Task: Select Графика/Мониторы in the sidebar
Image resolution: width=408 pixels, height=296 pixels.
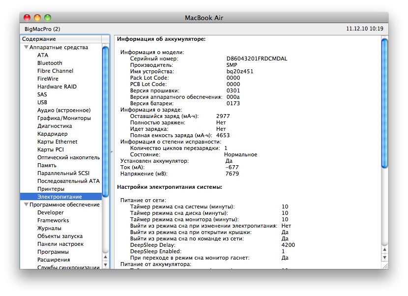Action: 64,118
